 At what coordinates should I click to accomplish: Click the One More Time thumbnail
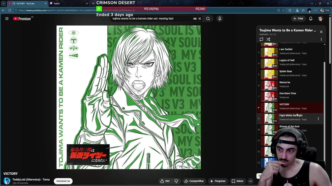pos(269,96)
